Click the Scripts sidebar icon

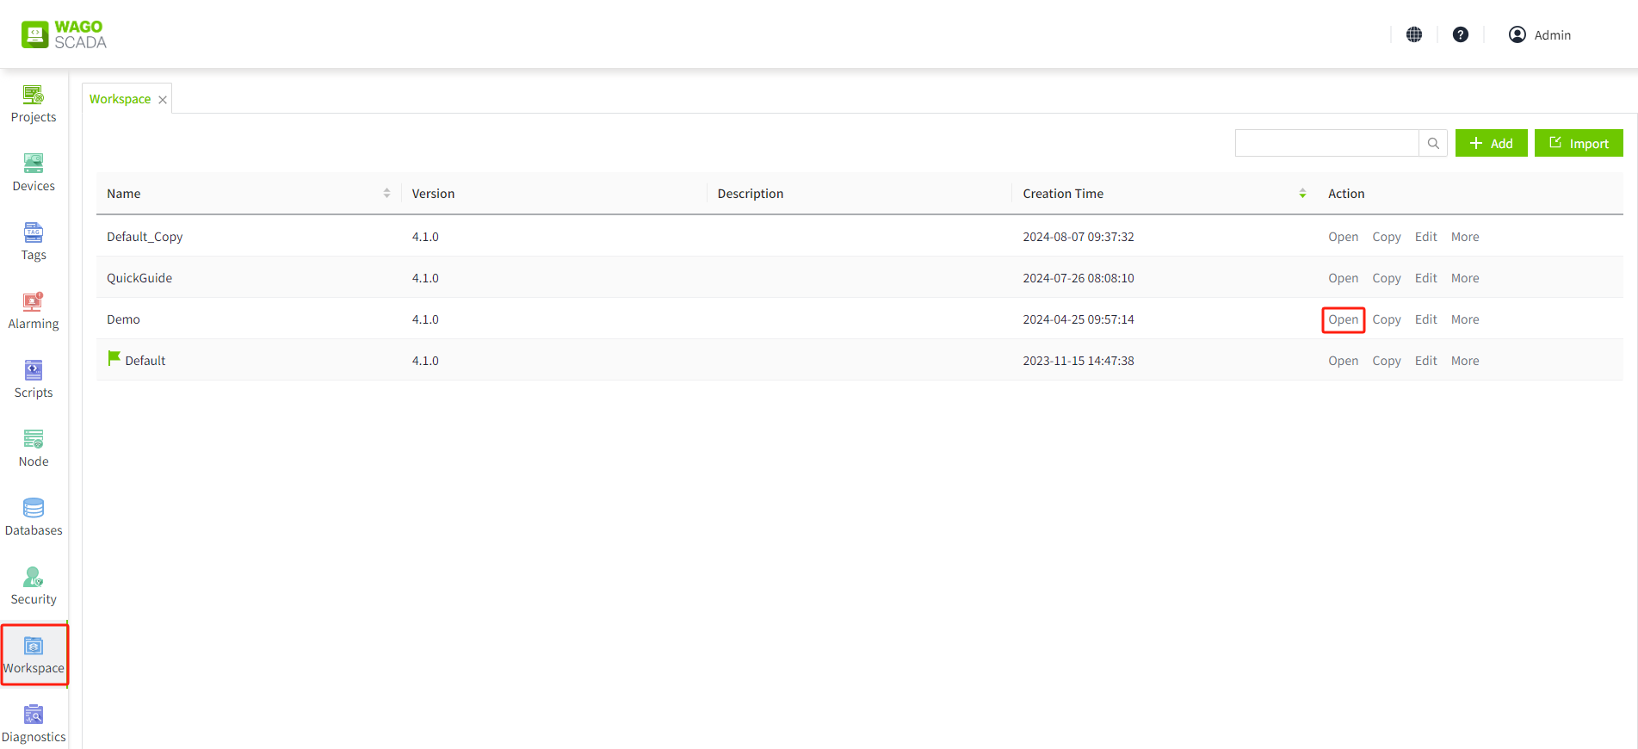point(34,380)
